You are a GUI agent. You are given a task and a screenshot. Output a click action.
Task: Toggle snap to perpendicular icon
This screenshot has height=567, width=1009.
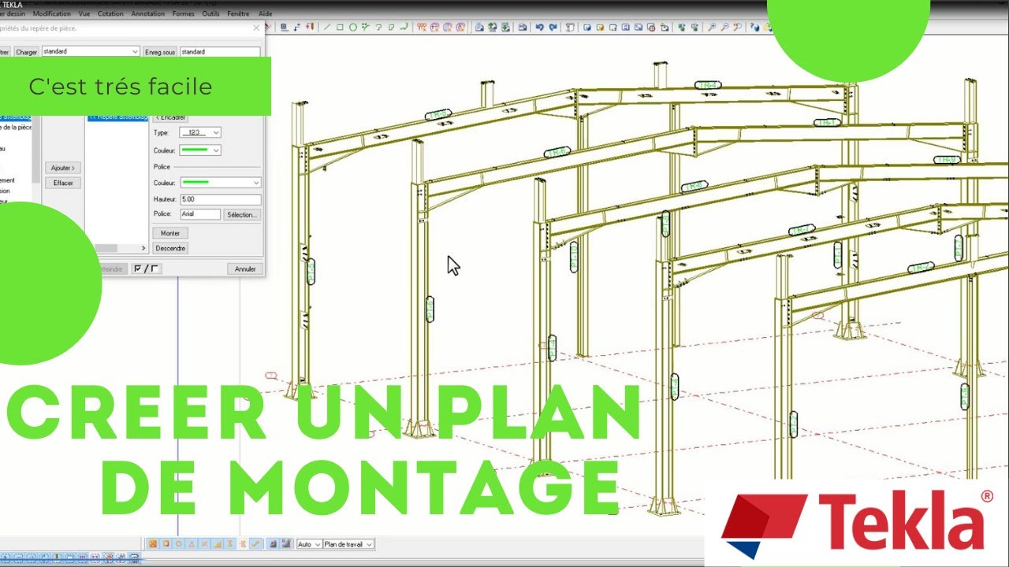point(218,543)
